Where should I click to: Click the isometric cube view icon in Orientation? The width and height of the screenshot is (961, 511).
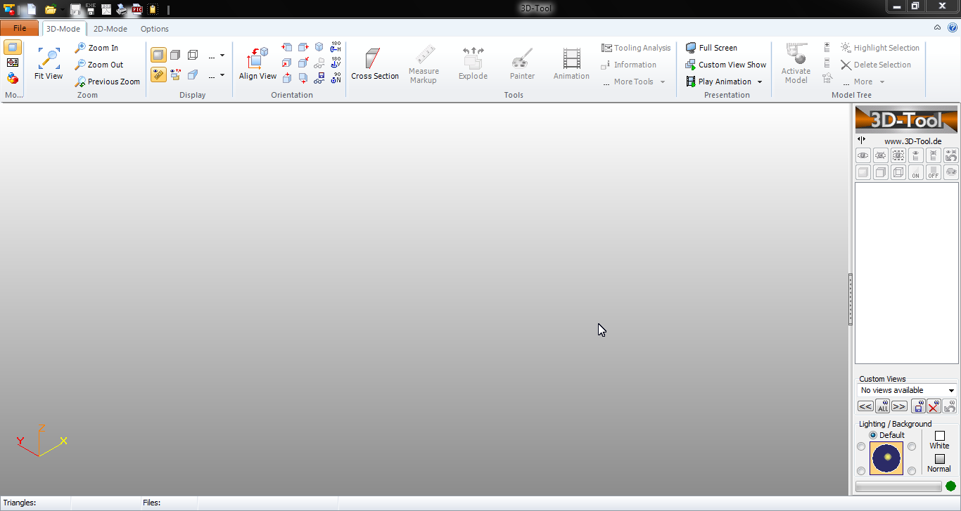click(x=319, y=47)
